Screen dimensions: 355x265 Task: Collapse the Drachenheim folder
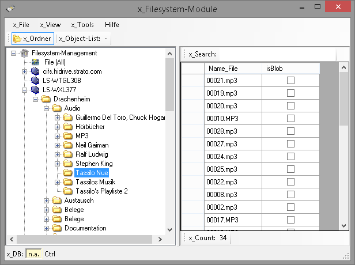point(35,99)
